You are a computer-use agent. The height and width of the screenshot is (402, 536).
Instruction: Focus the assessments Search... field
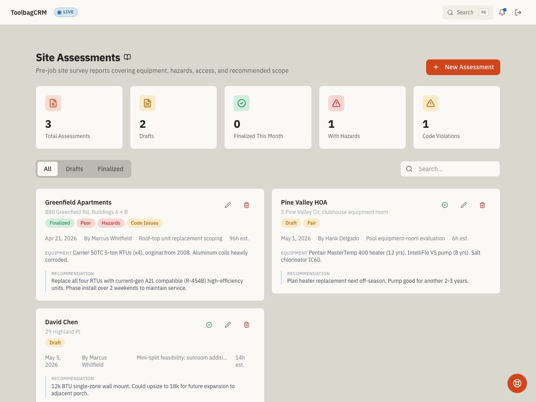450,169
